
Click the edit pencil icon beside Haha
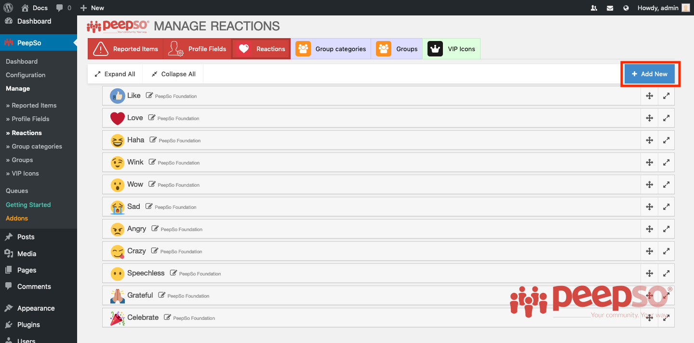(x=153, y=140)
